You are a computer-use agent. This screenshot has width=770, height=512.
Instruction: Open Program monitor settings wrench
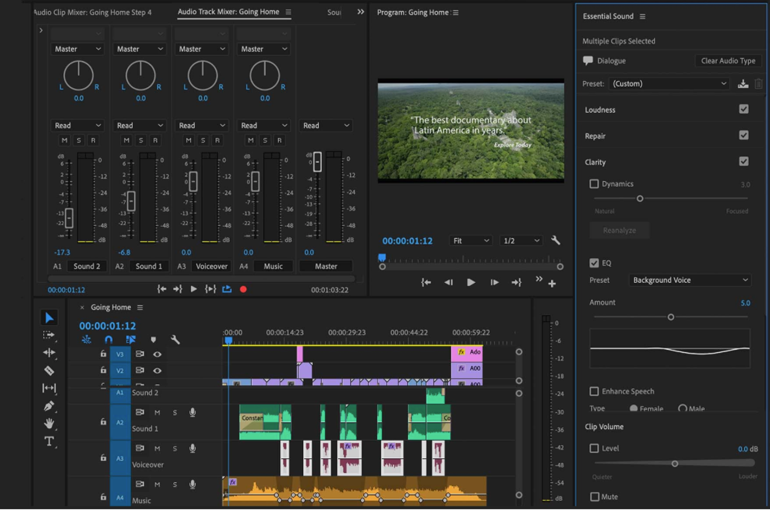pos(555,240)
